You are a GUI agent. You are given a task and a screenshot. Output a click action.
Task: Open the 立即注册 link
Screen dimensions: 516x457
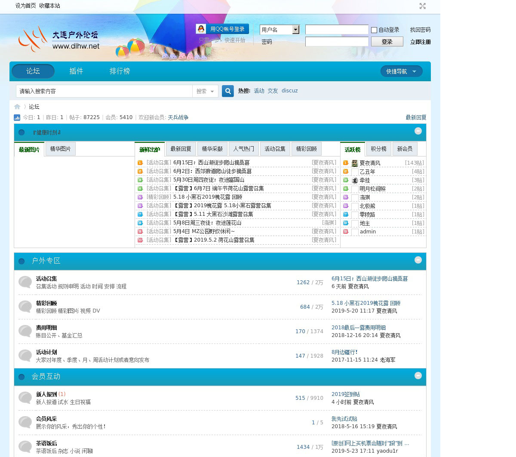point(420,42)
